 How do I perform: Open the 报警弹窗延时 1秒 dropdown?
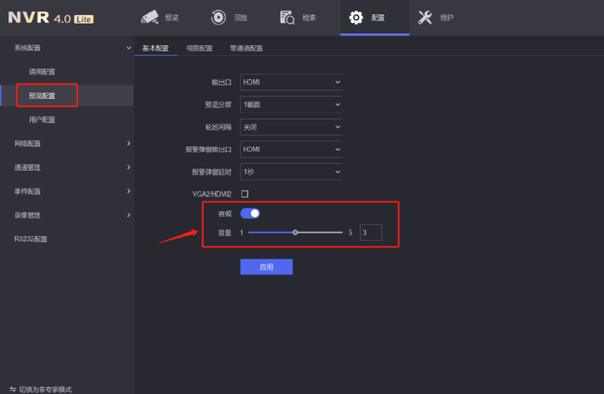(291, 172)
